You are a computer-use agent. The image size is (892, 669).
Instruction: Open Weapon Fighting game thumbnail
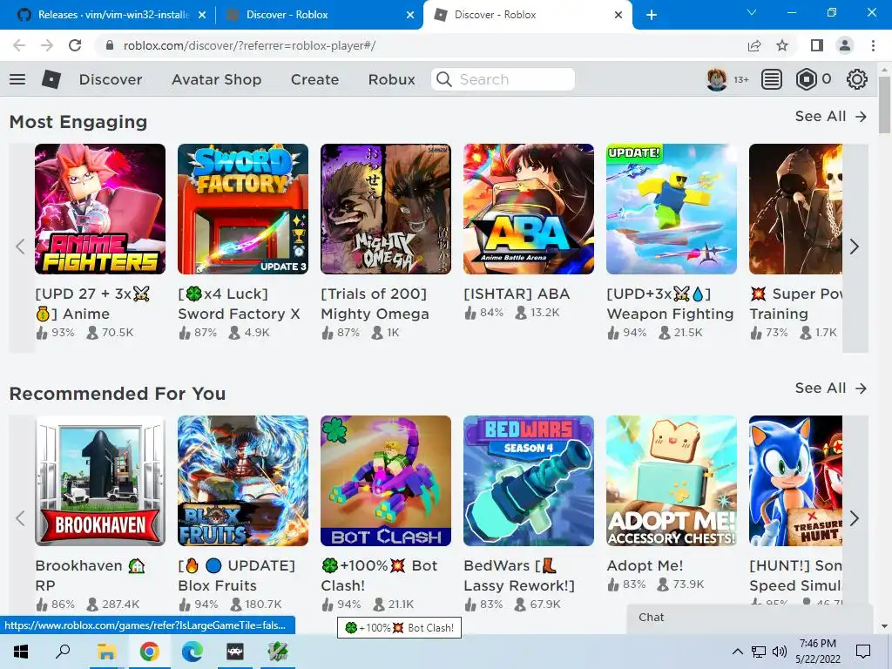pyautogui.click(x=672, y=209)
